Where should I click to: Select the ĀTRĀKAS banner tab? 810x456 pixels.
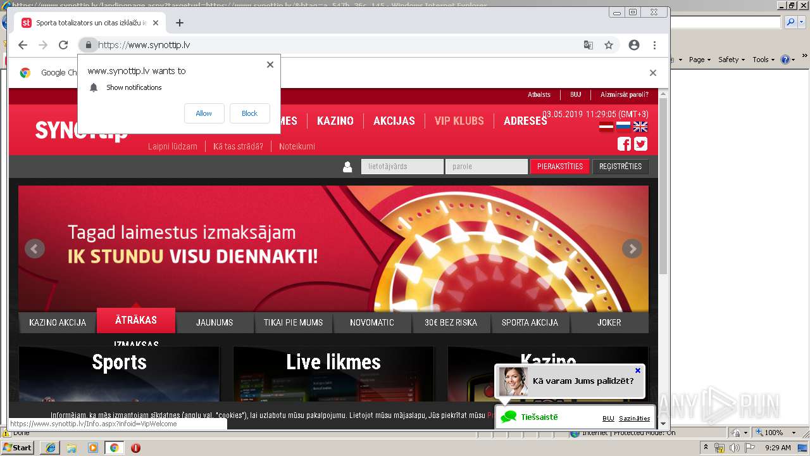point(136,320)
